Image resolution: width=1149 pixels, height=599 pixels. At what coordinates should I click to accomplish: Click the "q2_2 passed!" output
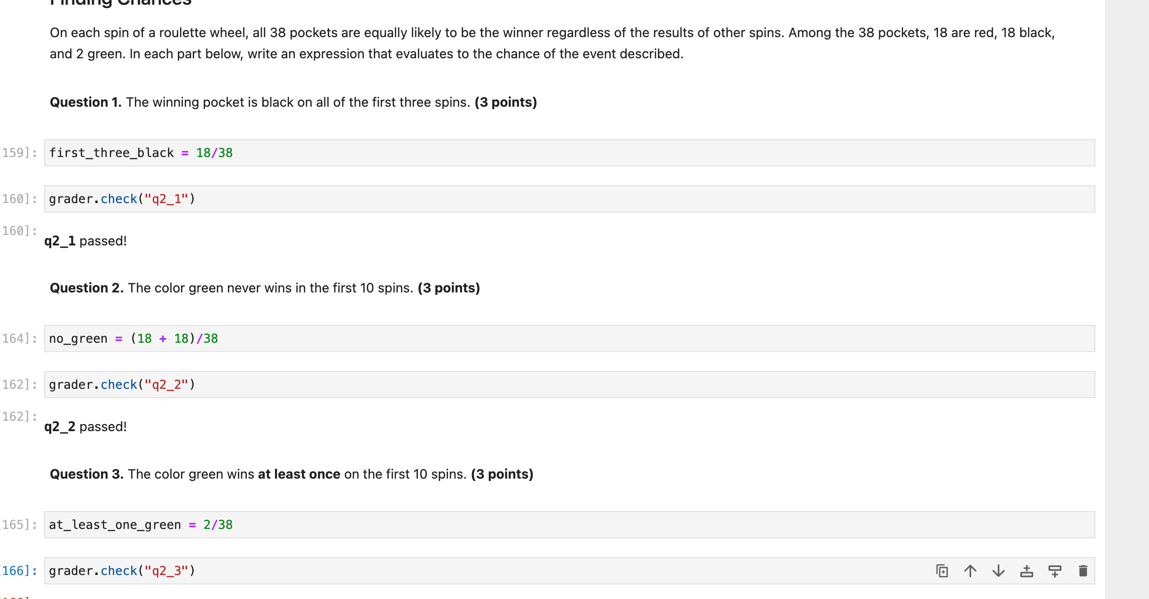pos(86,426)
